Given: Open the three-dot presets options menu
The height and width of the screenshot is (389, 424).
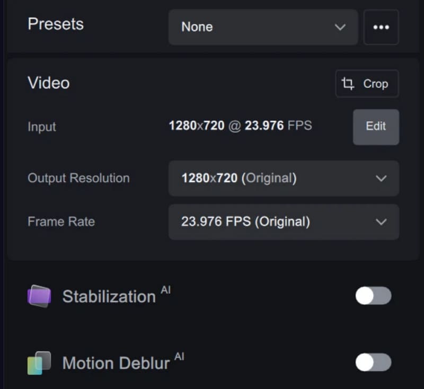Looking at the screenshot, I should 381,27.
